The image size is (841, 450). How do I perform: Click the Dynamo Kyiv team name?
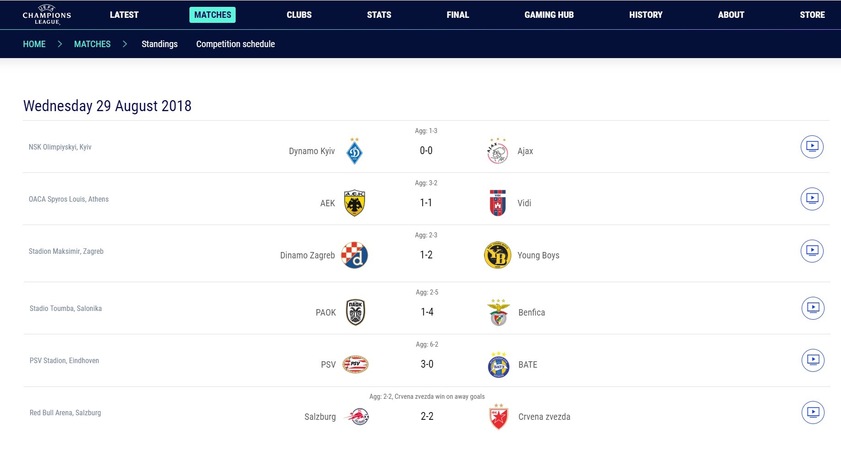click(x=312, y=151)
